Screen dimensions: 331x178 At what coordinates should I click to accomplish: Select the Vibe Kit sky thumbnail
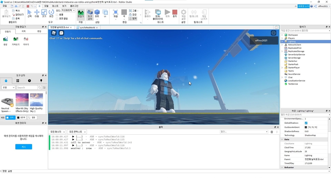[22, 100]
